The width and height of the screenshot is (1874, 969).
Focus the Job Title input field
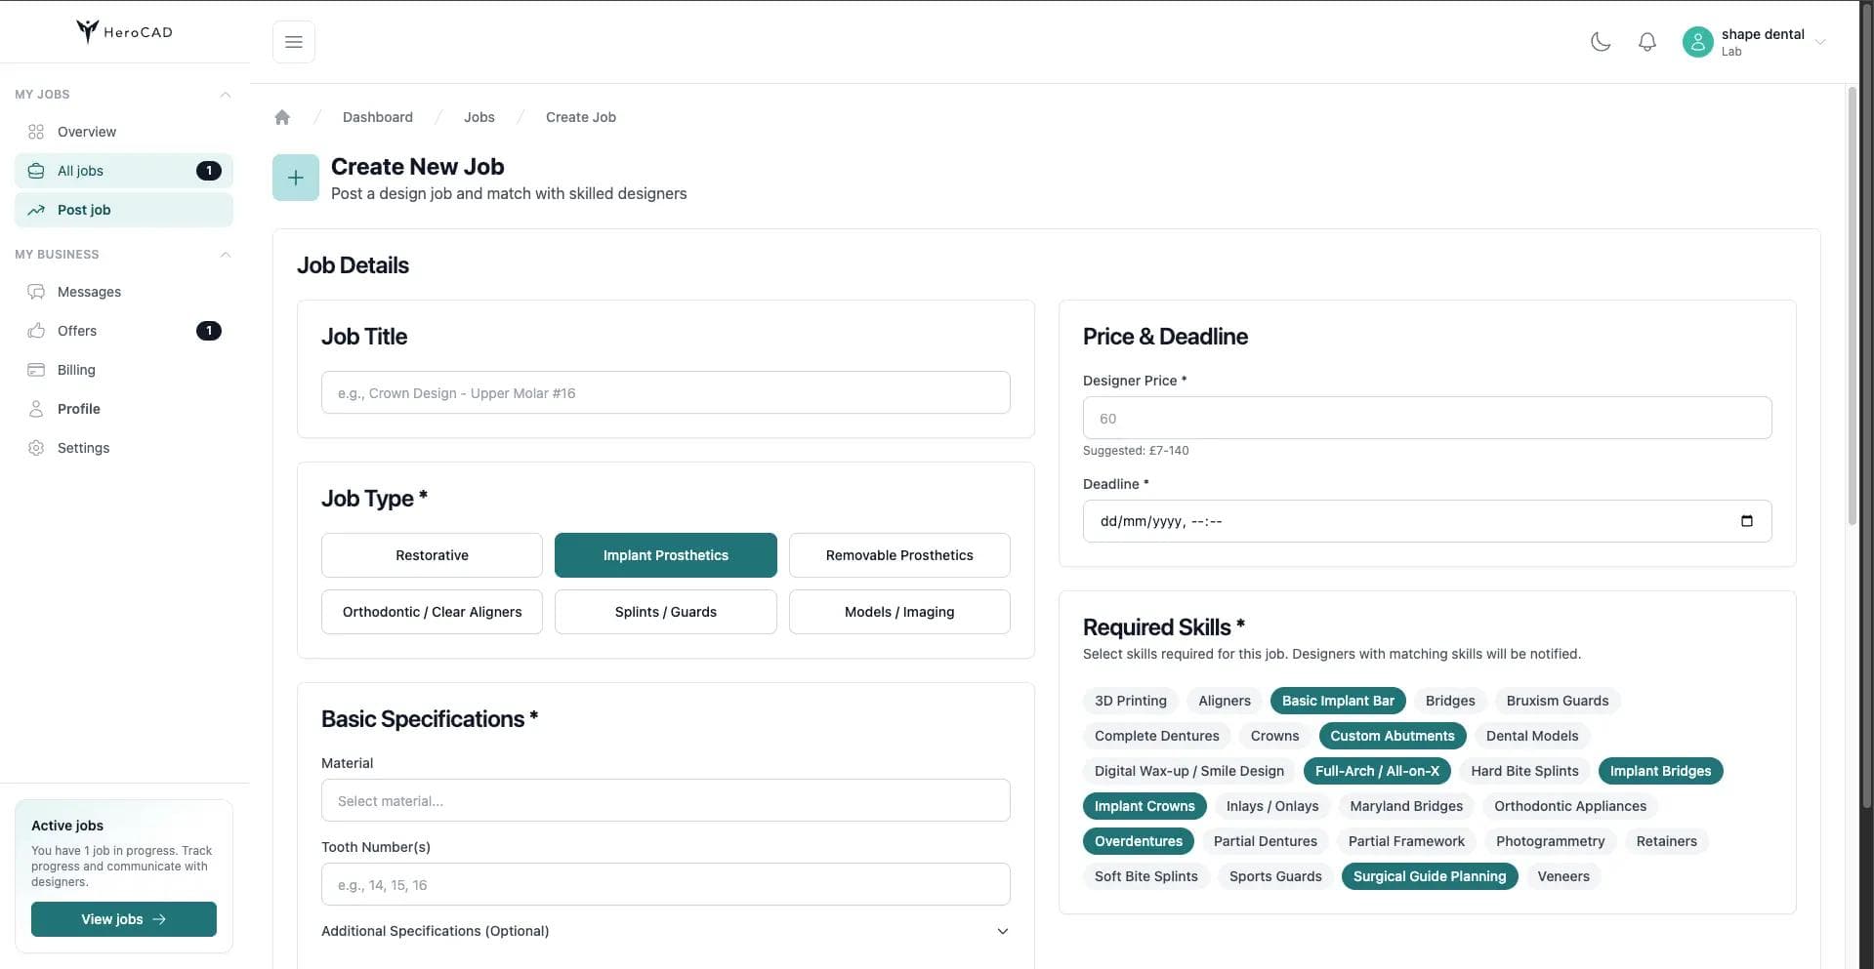point(665,393)
